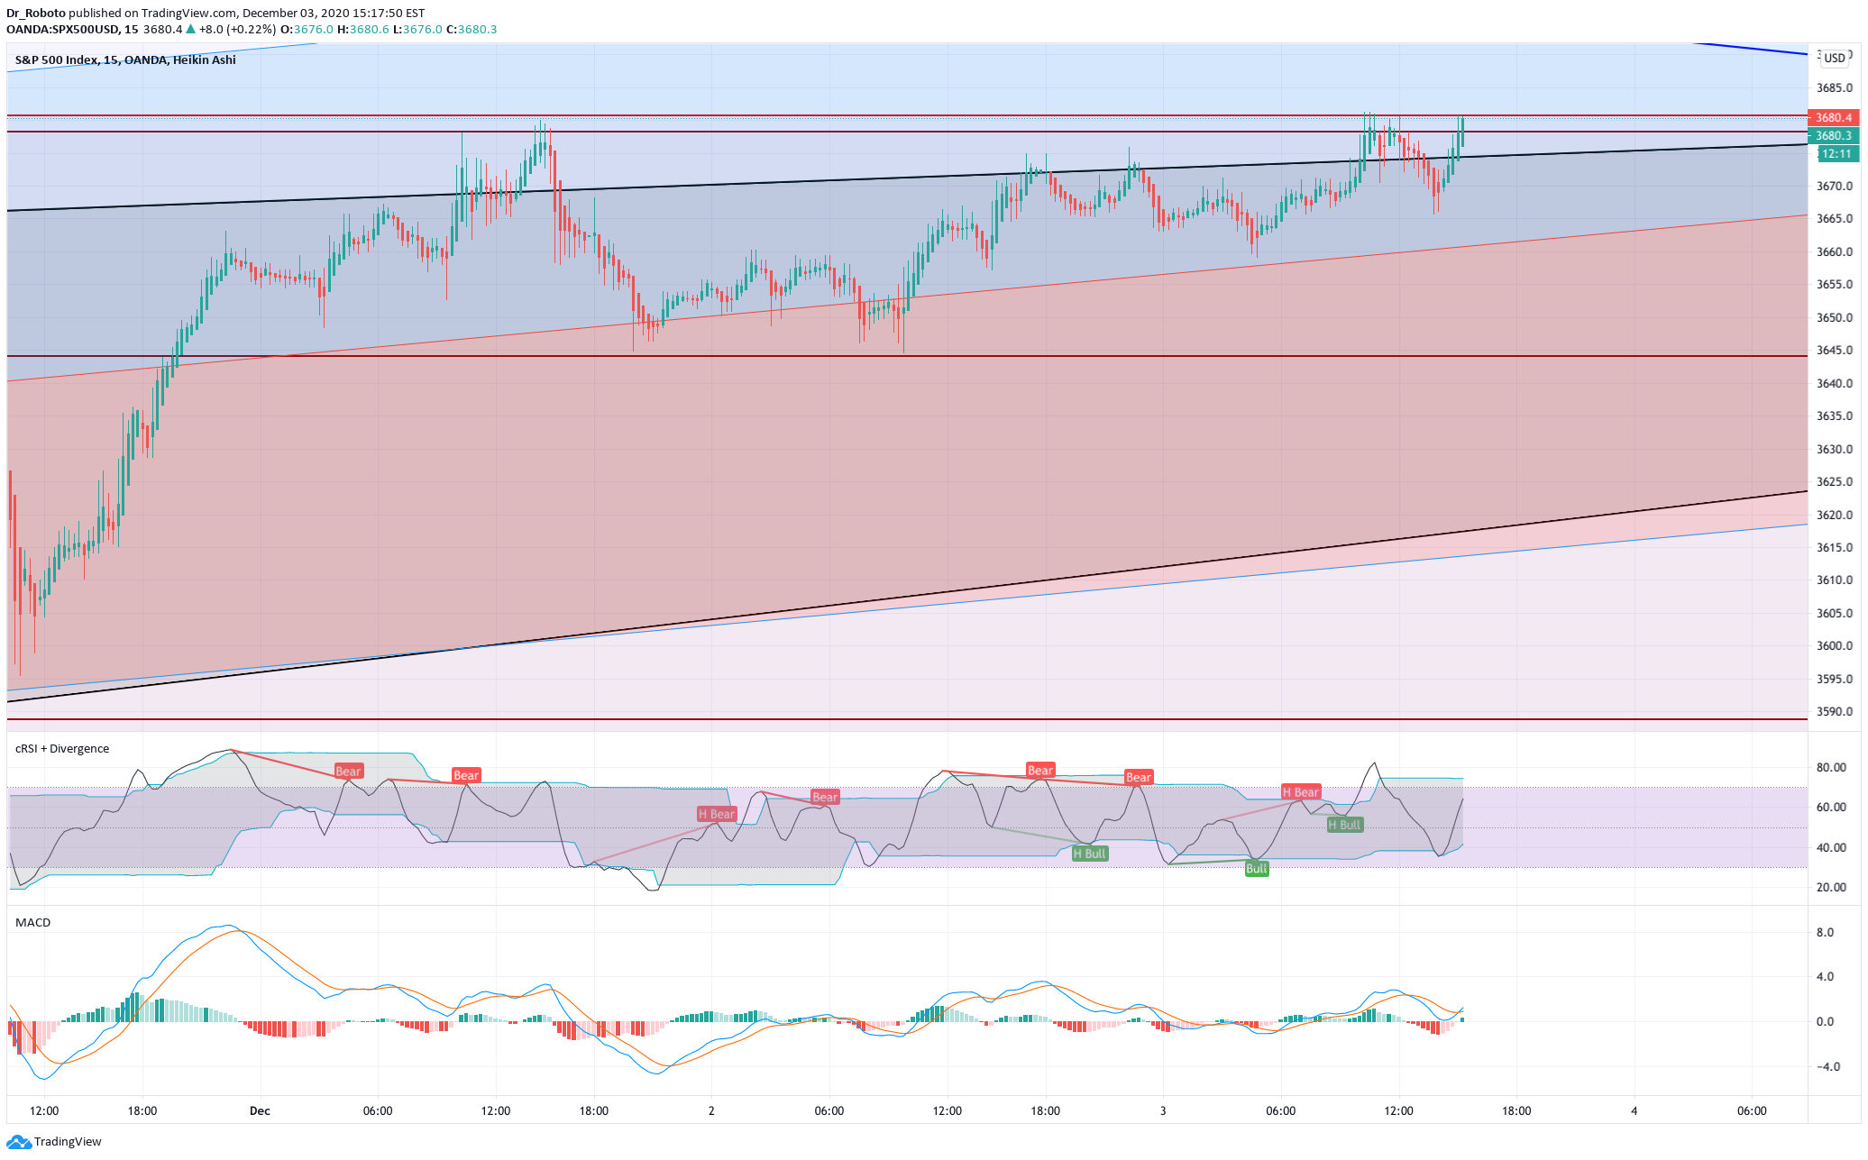This screenshot has height=1160, width=1868.
Task: Click the 3685.0 price axis label
Action: (1835, 88)
